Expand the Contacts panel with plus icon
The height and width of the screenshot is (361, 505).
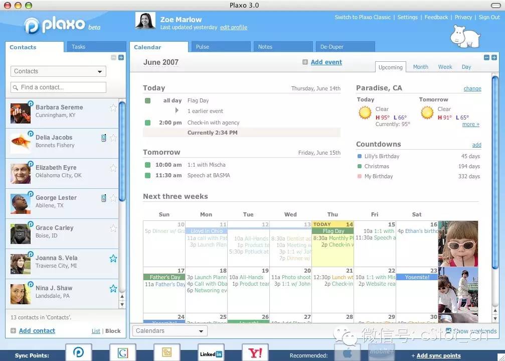click(121, 57)
